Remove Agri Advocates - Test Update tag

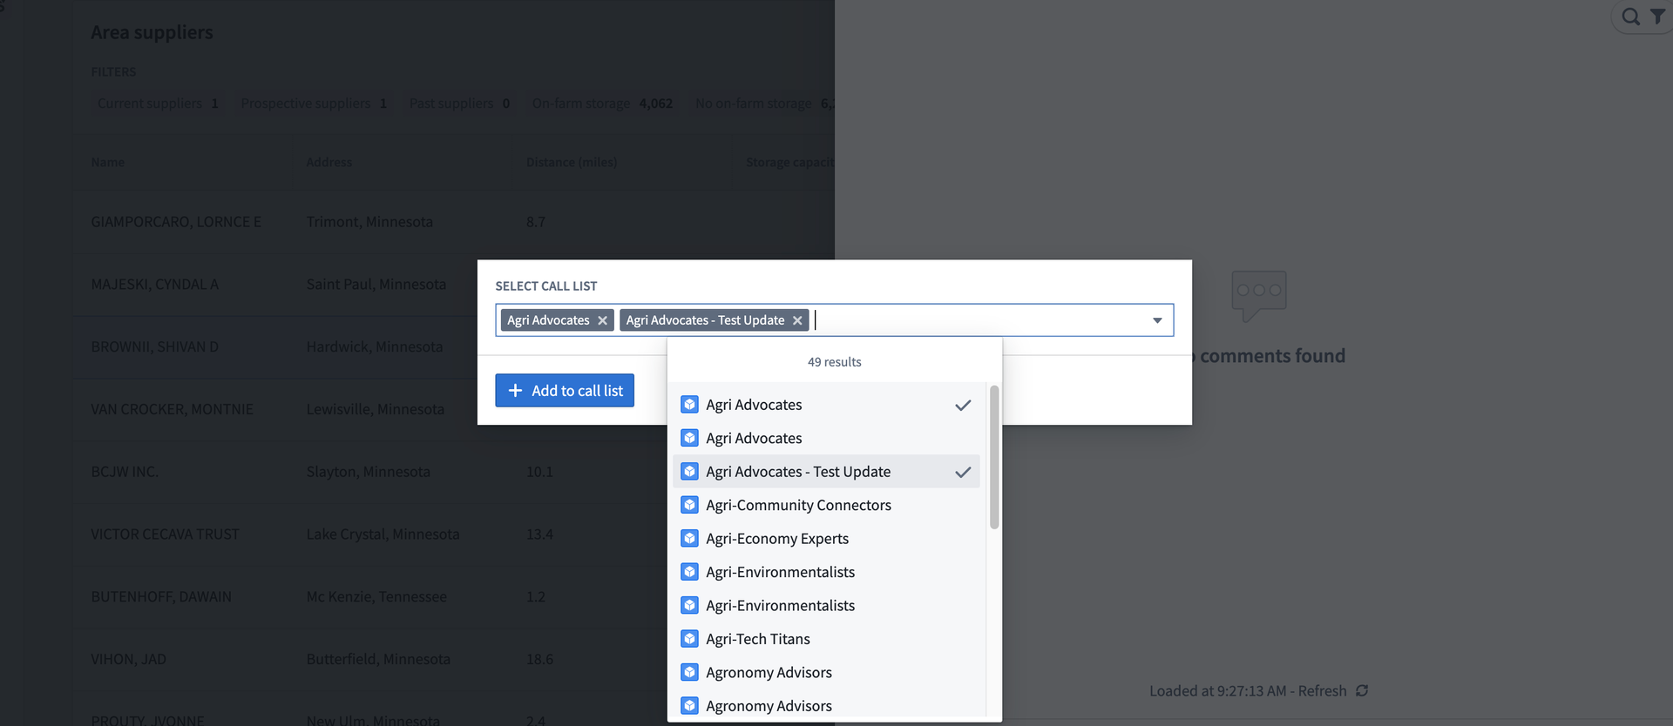click(796, 320)
